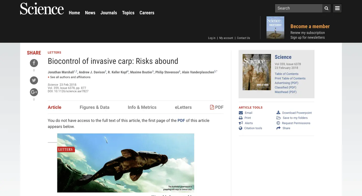Screen dimensions: 362x196
Task: Click the Print printer icon
Action: click(x=241, y=118)
